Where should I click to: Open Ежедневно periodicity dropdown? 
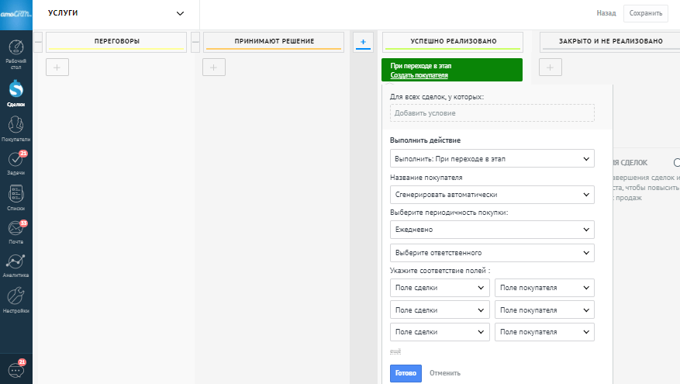(492, 230)
